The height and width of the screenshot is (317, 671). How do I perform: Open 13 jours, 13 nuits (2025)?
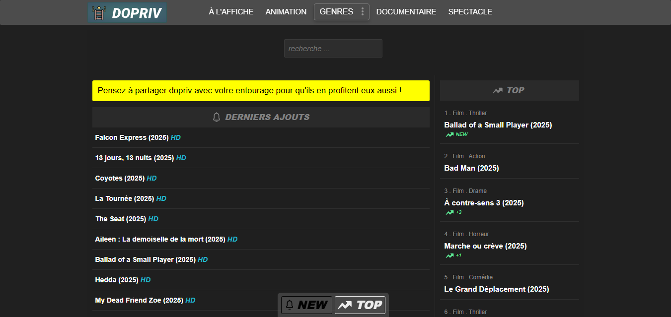pos(135,158)
